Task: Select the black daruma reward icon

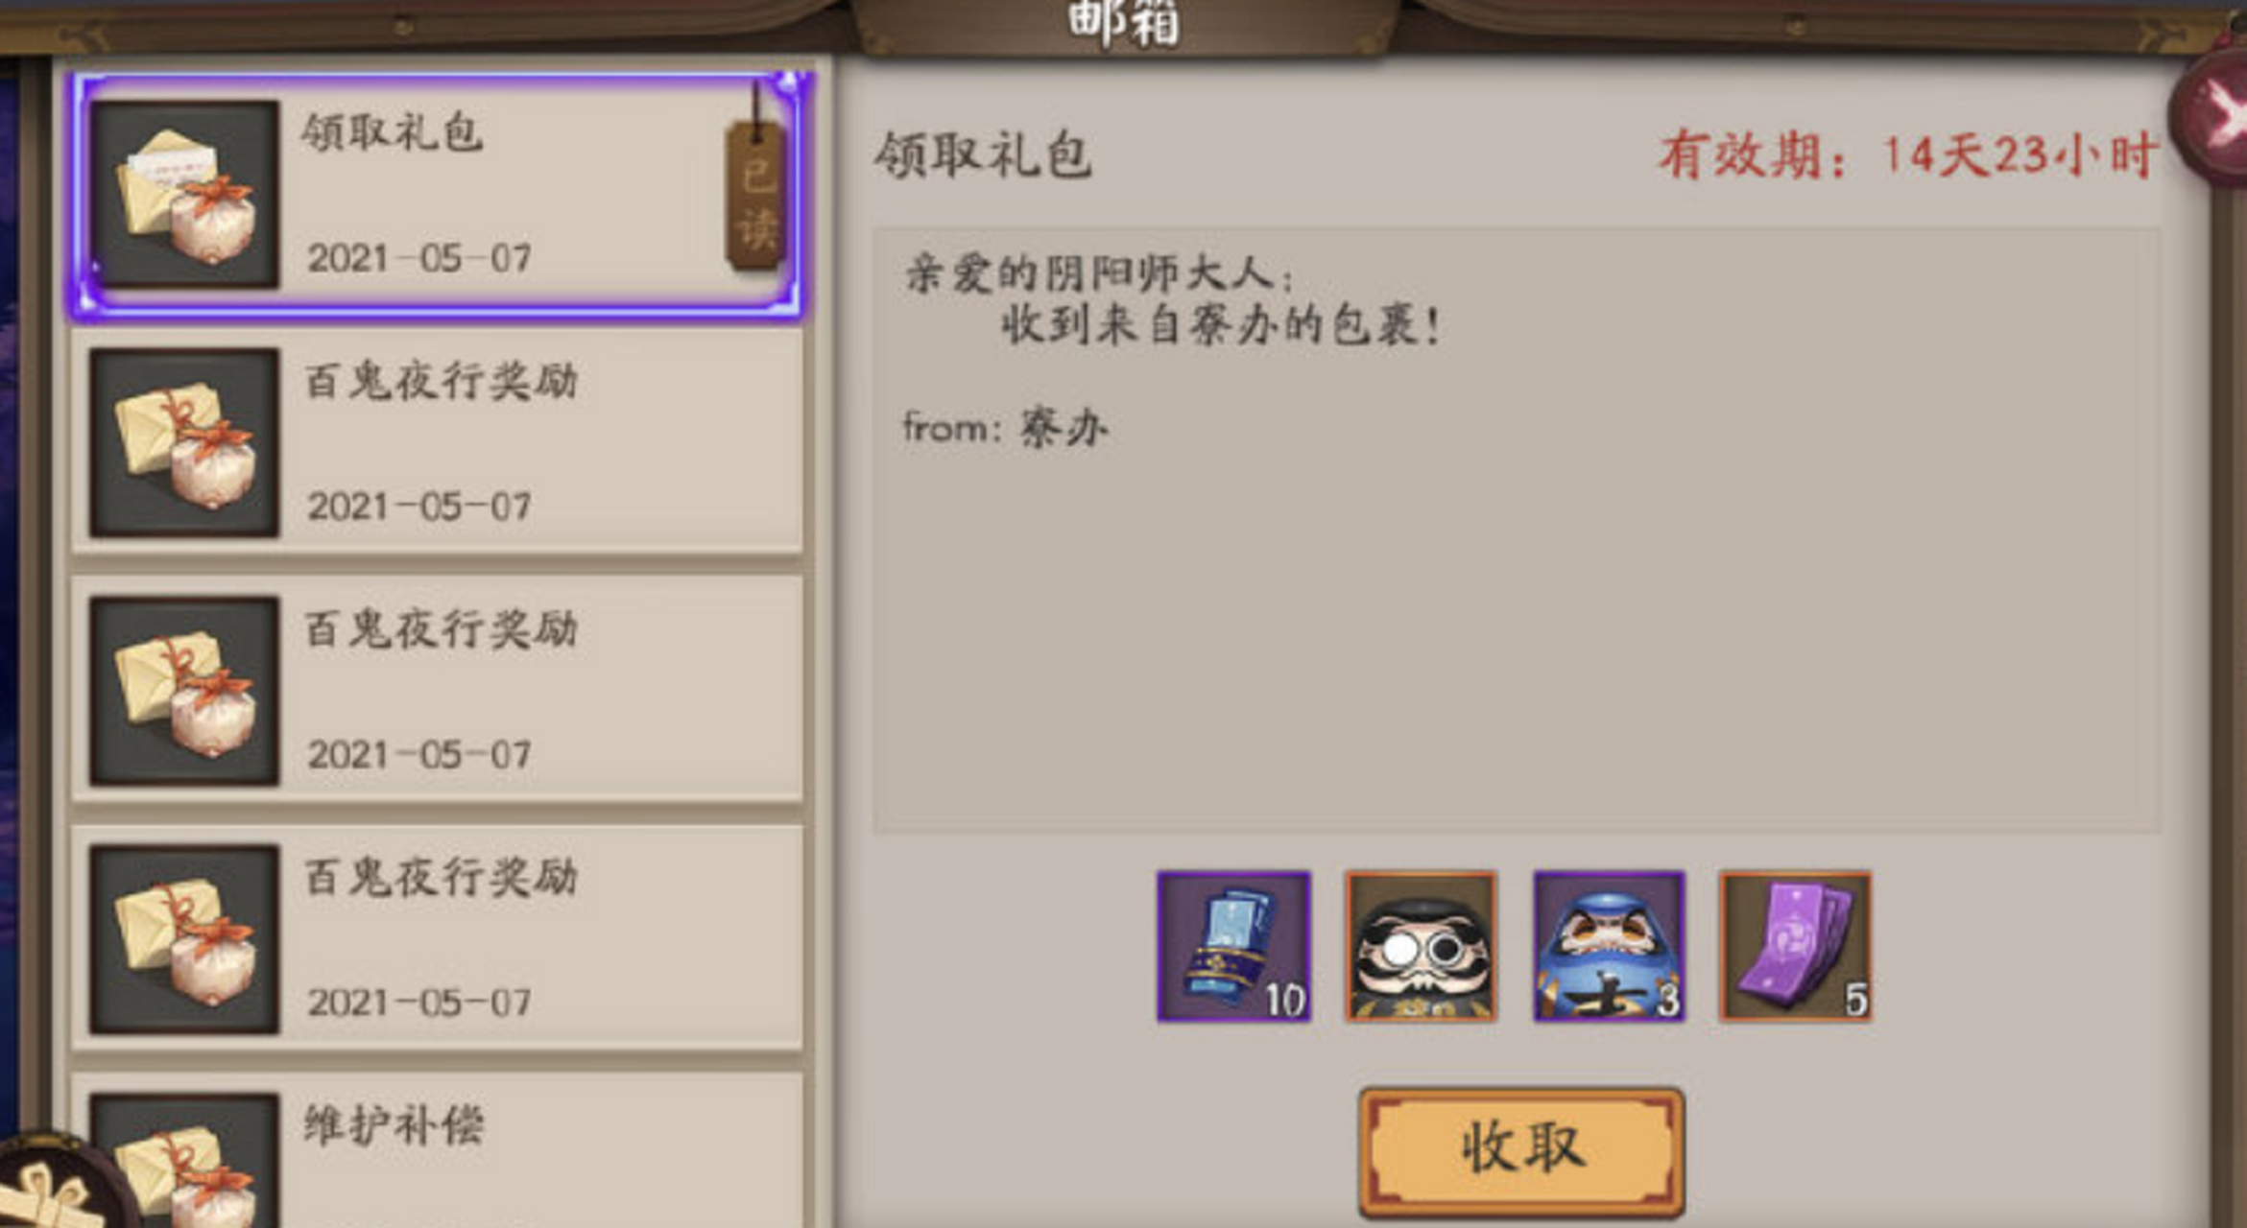Action: (1421, 946)
